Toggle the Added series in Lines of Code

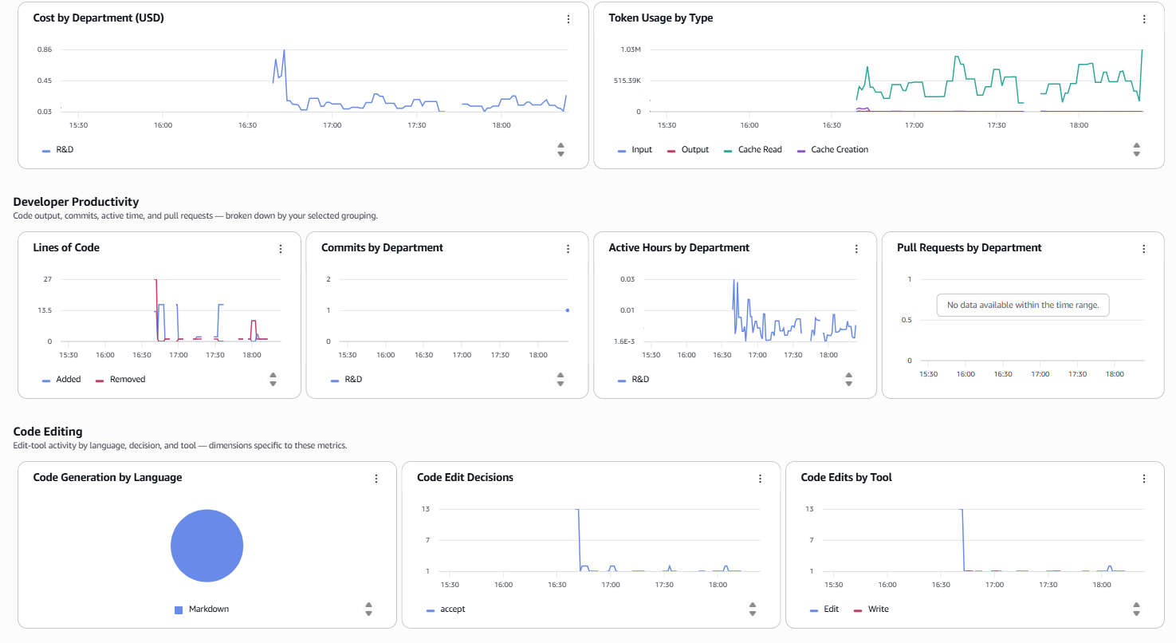[61, 379]
